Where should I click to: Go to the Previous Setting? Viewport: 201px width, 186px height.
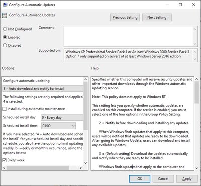[x=125, y=17]
